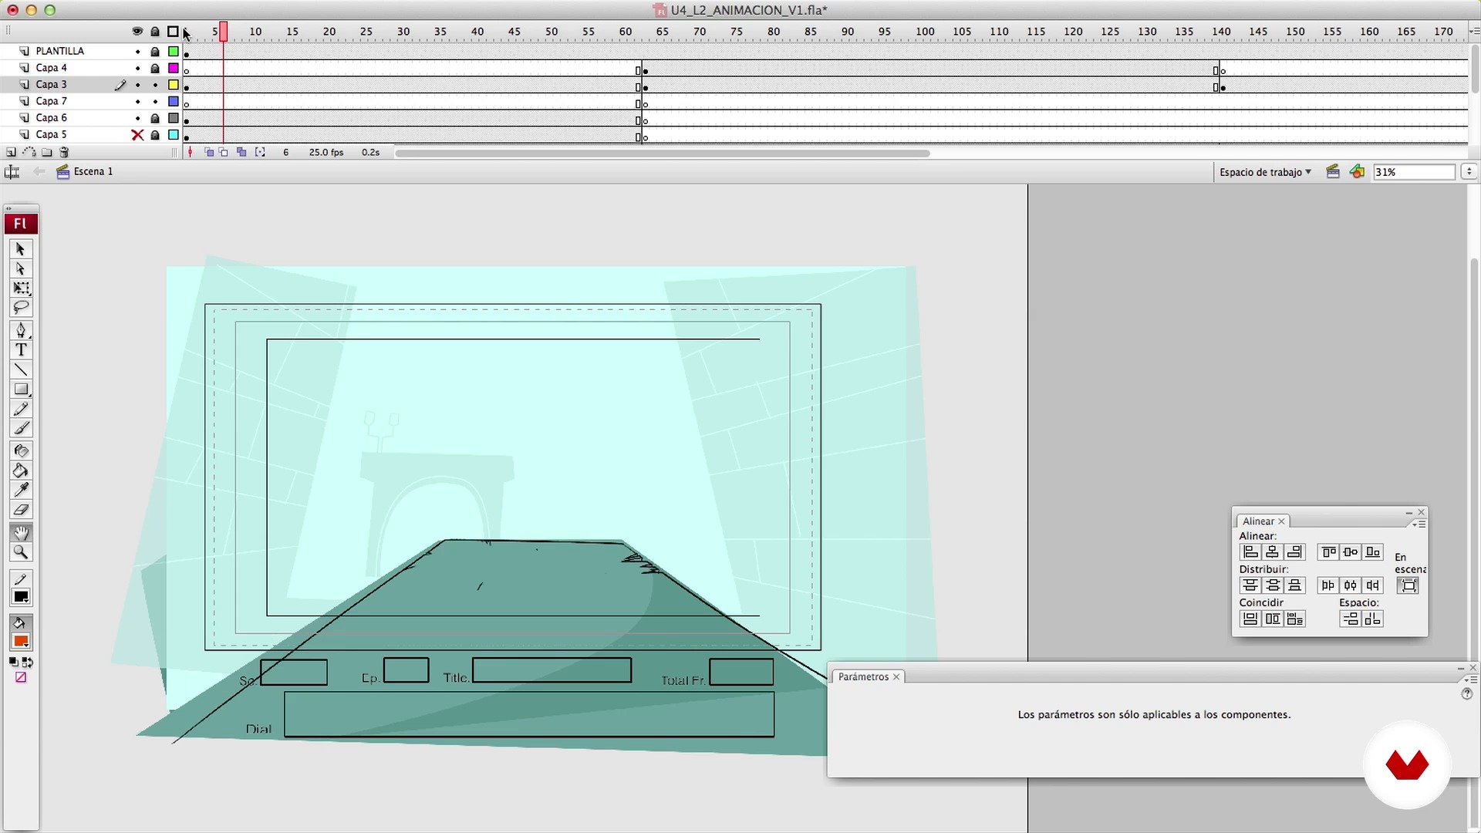The height and width of the screenshot is (833, 1481).
Task: Click the orange fill color swatch
Action: tap(21, 642)
